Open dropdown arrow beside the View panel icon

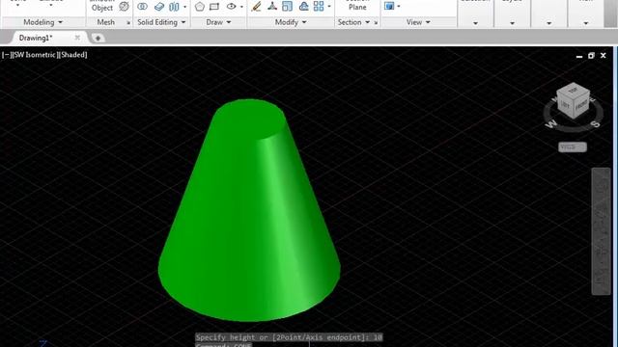tap(399, 7)
